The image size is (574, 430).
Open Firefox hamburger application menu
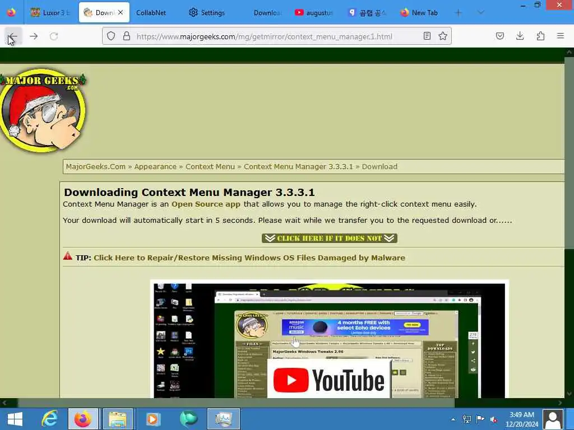(x=561, y=36)
